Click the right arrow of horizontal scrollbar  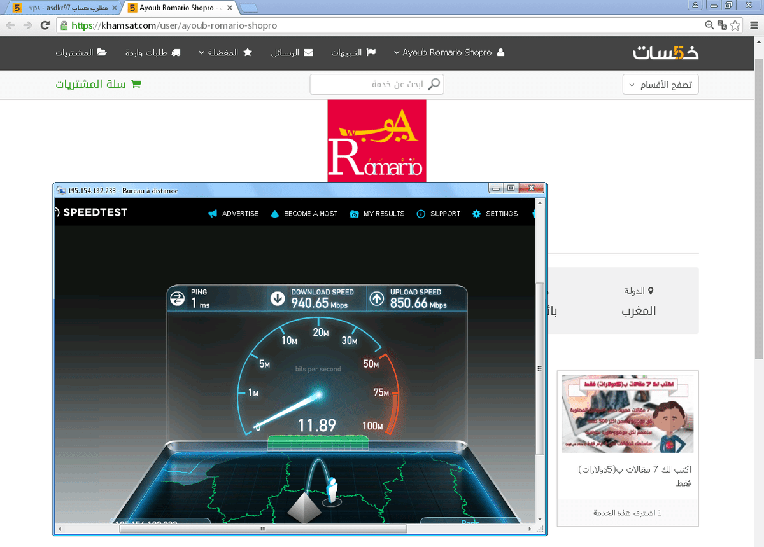pyautogui.click(x=530, y=529)
